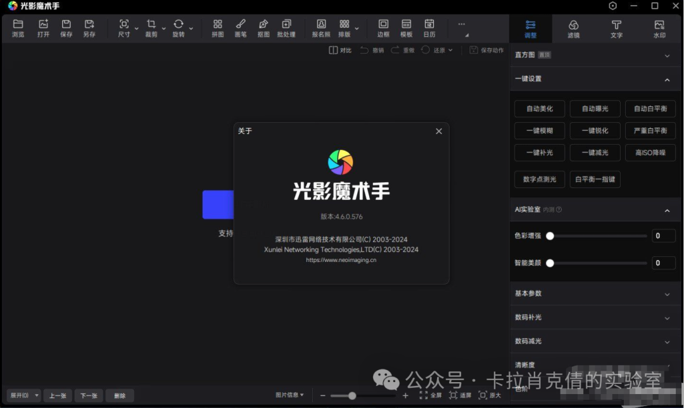Open the 还原 restore dropdown arrow
The width and height of the screenshot is (684, 408).
tap(450, 50)
